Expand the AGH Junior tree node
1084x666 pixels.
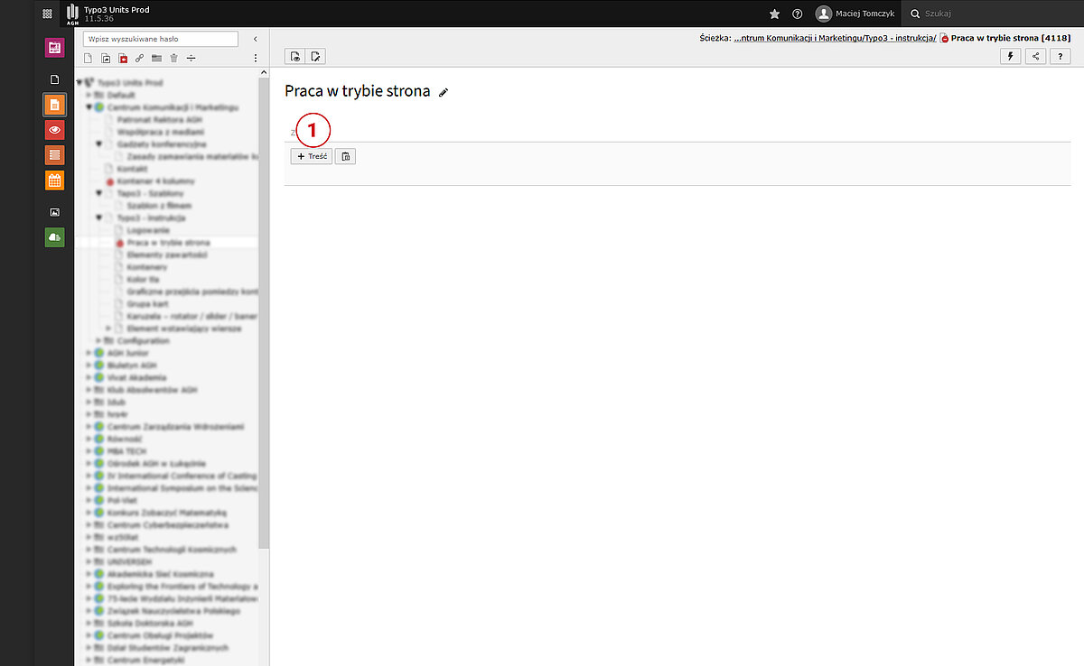[89, 354]
